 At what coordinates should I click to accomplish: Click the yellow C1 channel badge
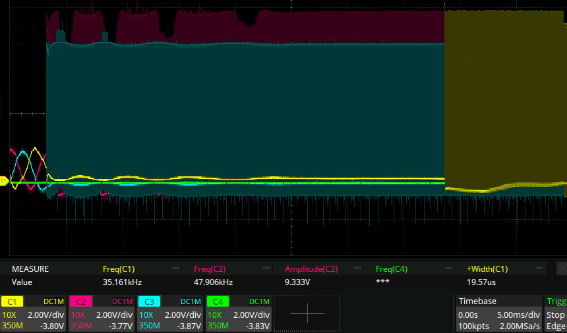(11, 301)
